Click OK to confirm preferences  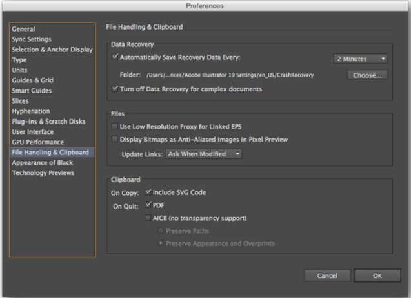[x=377, y=275]
